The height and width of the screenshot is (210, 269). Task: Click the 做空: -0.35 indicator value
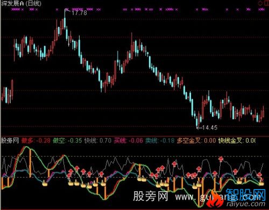coord(67,141)
